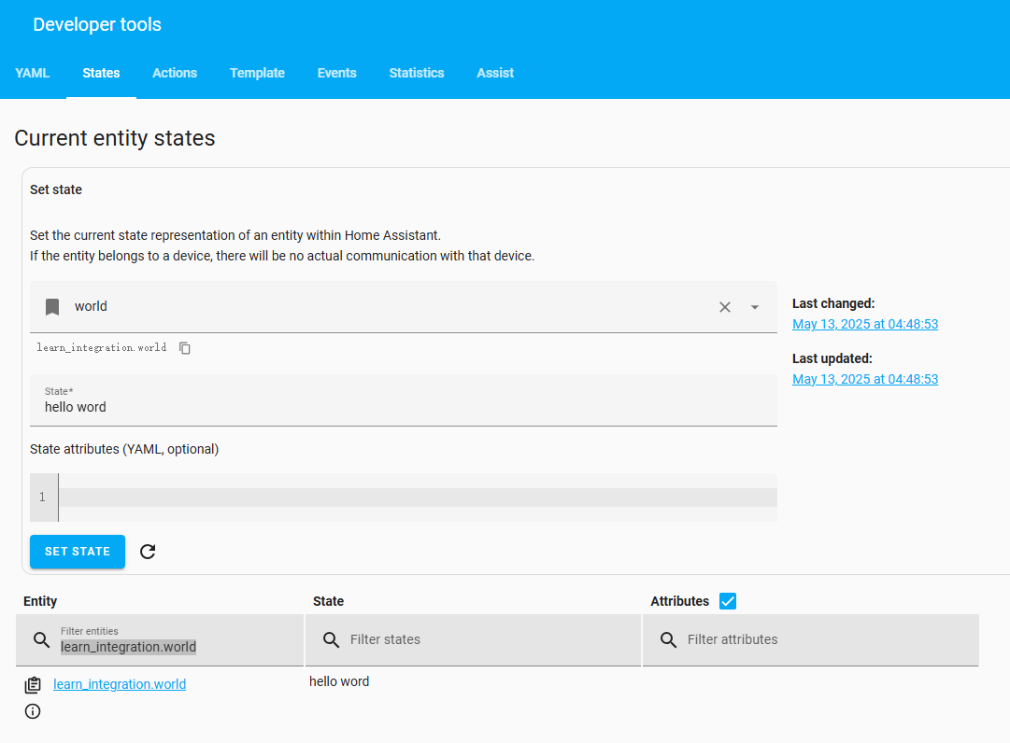Click into the State attributes YAML editor
This screenshot has height=743, width=1010.
(416, 498)
